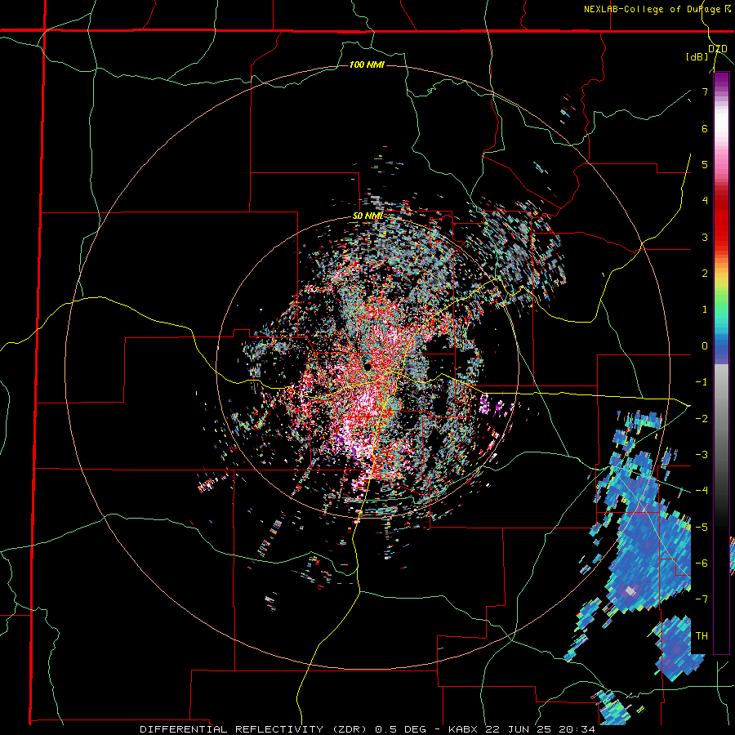Click the -5 value on color scale
The width and height of the screenshot is (735, 735).
702,527
